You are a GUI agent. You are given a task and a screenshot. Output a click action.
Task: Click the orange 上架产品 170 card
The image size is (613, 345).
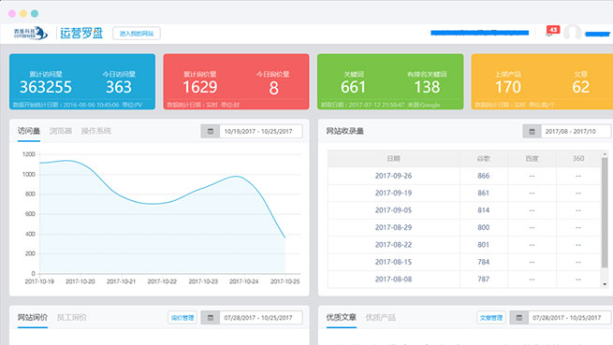click(x=542, y=81)
